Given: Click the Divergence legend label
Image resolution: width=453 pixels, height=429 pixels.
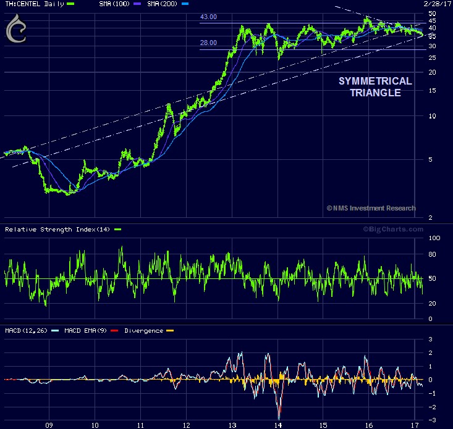Looking at the screenshot, I should [x=143, y=331].
